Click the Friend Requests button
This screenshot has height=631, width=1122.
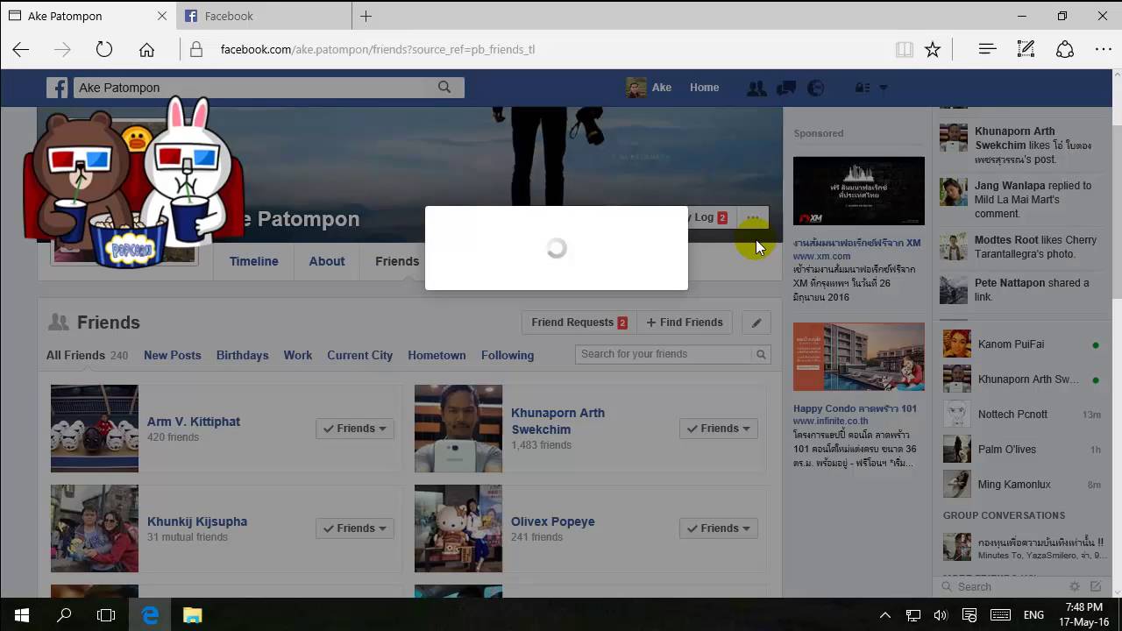[x=579, y=323]
